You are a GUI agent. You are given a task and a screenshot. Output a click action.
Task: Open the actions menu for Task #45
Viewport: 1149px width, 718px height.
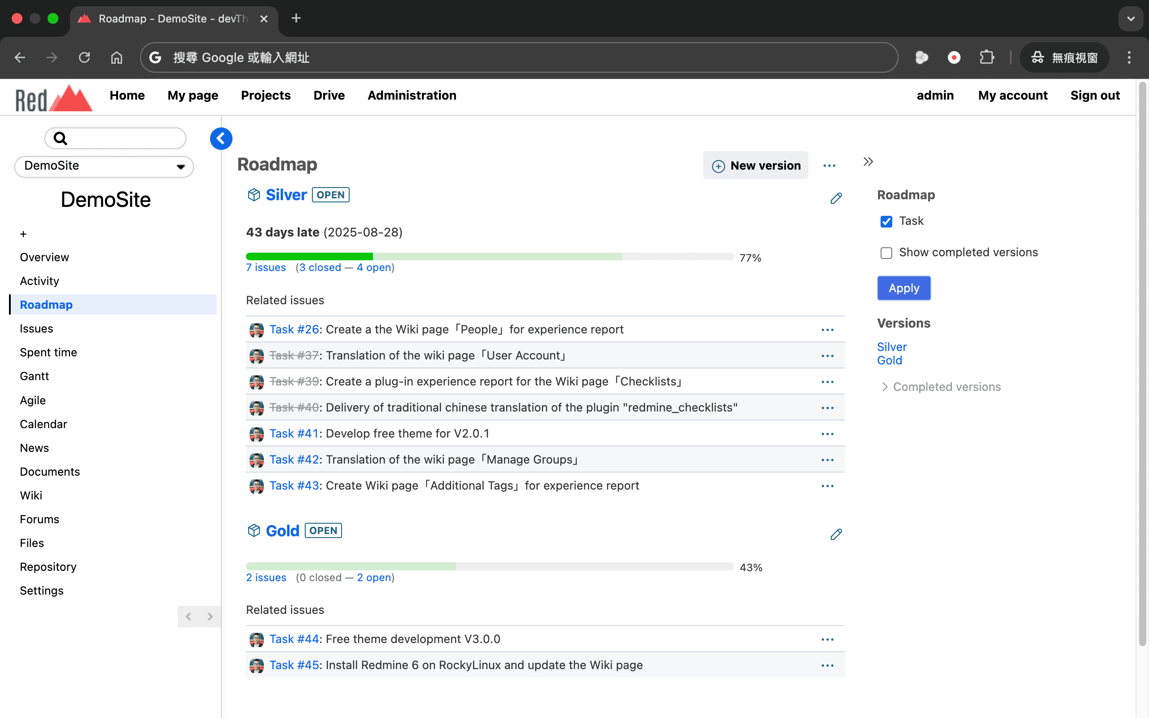tap(827, 665)
